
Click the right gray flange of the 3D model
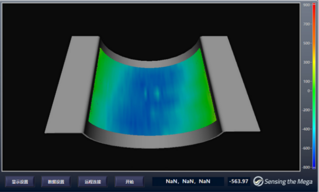(229, 88)
